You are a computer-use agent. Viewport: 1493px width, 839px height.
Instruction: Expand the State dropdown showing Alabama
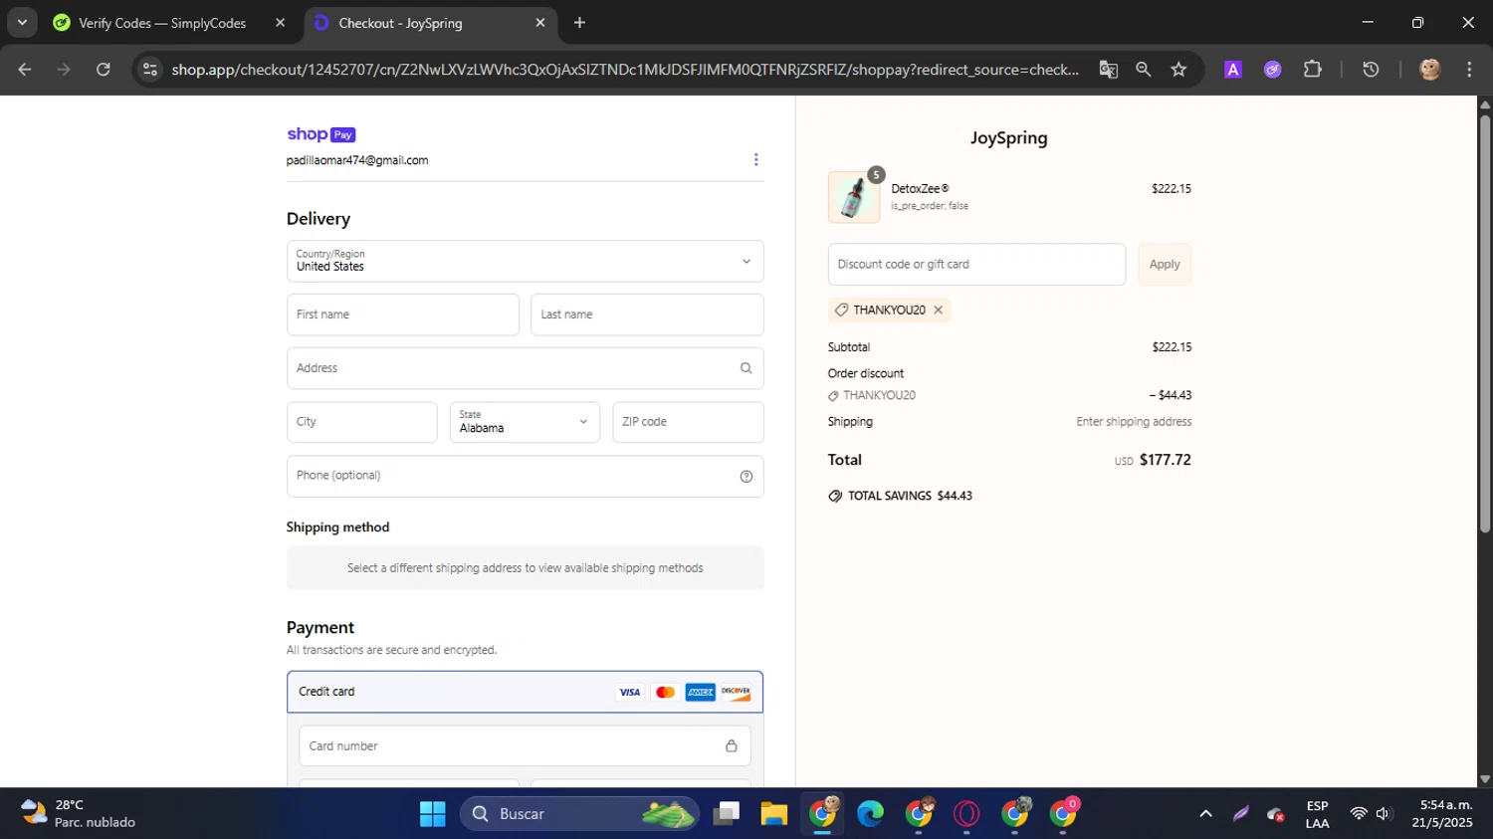(x=525, y=422)
